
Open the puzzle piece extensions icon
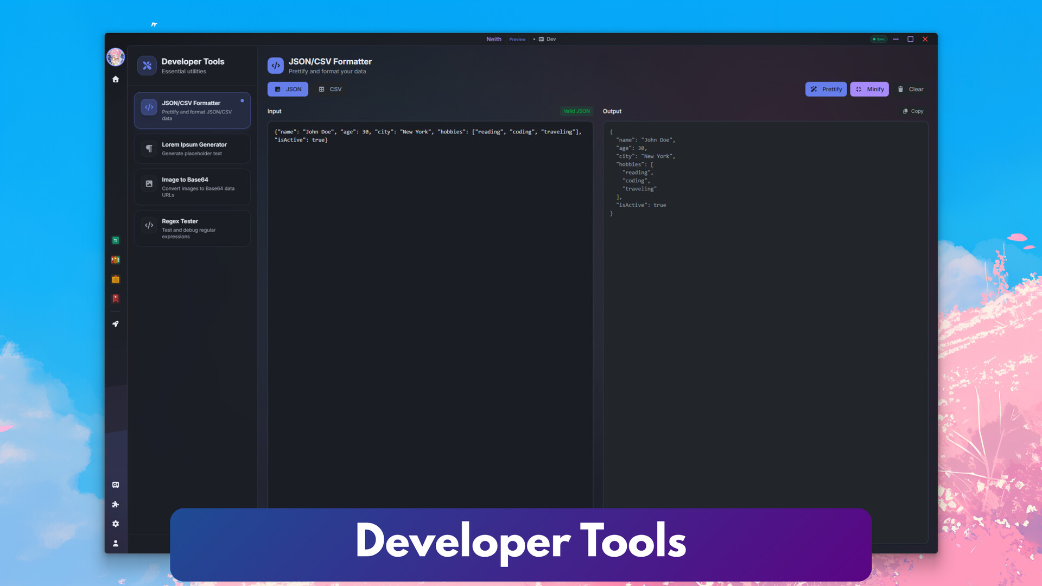pos(116,505)
